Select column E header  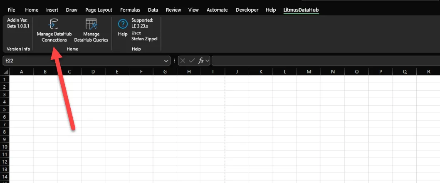[x=117, y=72]
